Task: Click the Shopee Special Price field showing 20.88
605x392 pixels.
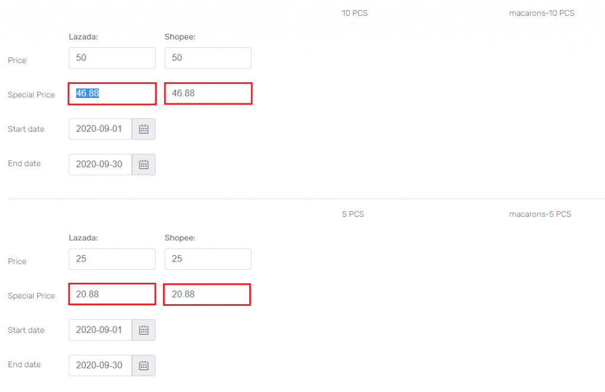Action: pos(207,294)
